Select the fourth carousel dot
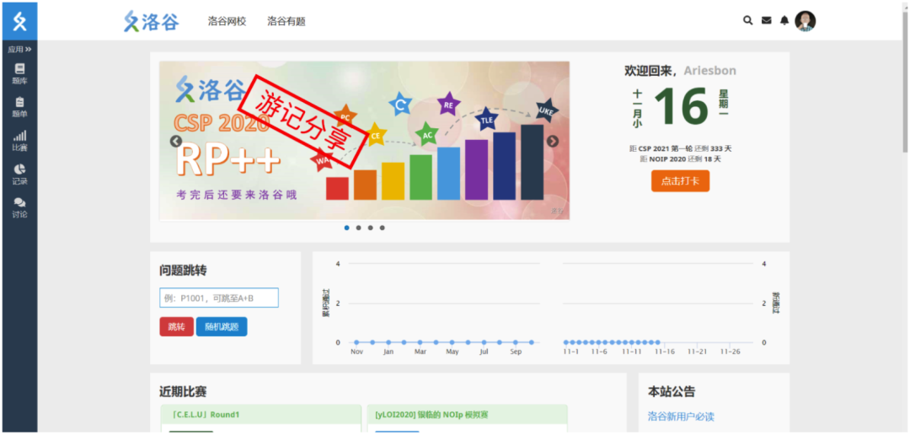 [x=382, y=228]
